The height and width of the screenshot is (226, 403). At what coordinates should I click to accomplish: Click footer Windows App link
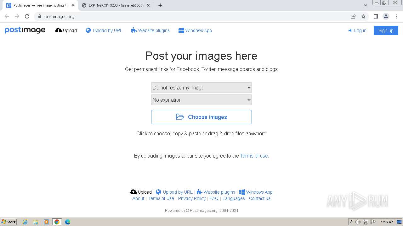(x=256, y=192)
